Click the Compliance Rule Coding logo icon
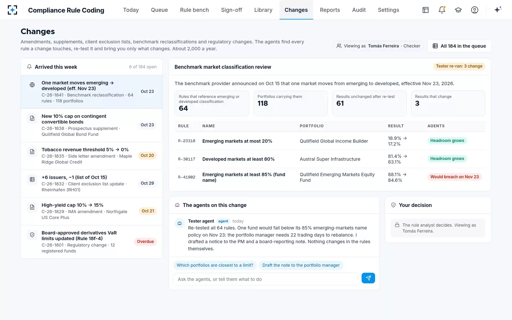 point(12,10)
